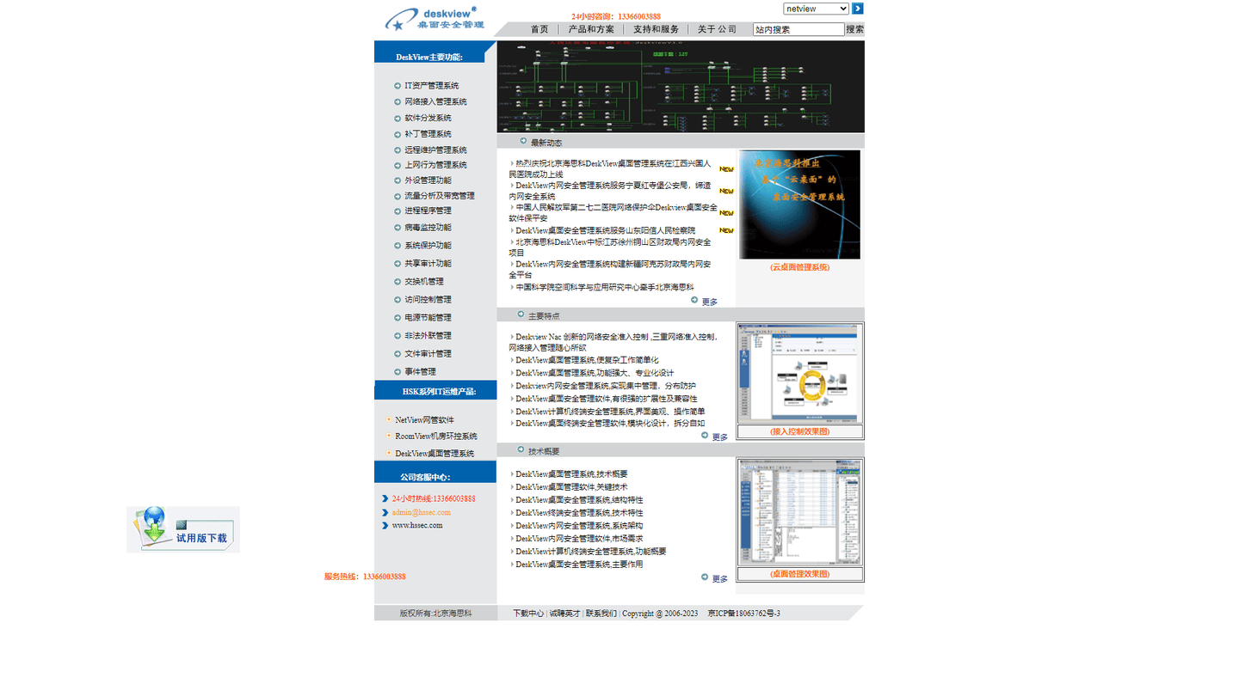This screenshot has width=1239, height=696.
Task: Click the 下载中心 footer link
Action: pos(528,614)
